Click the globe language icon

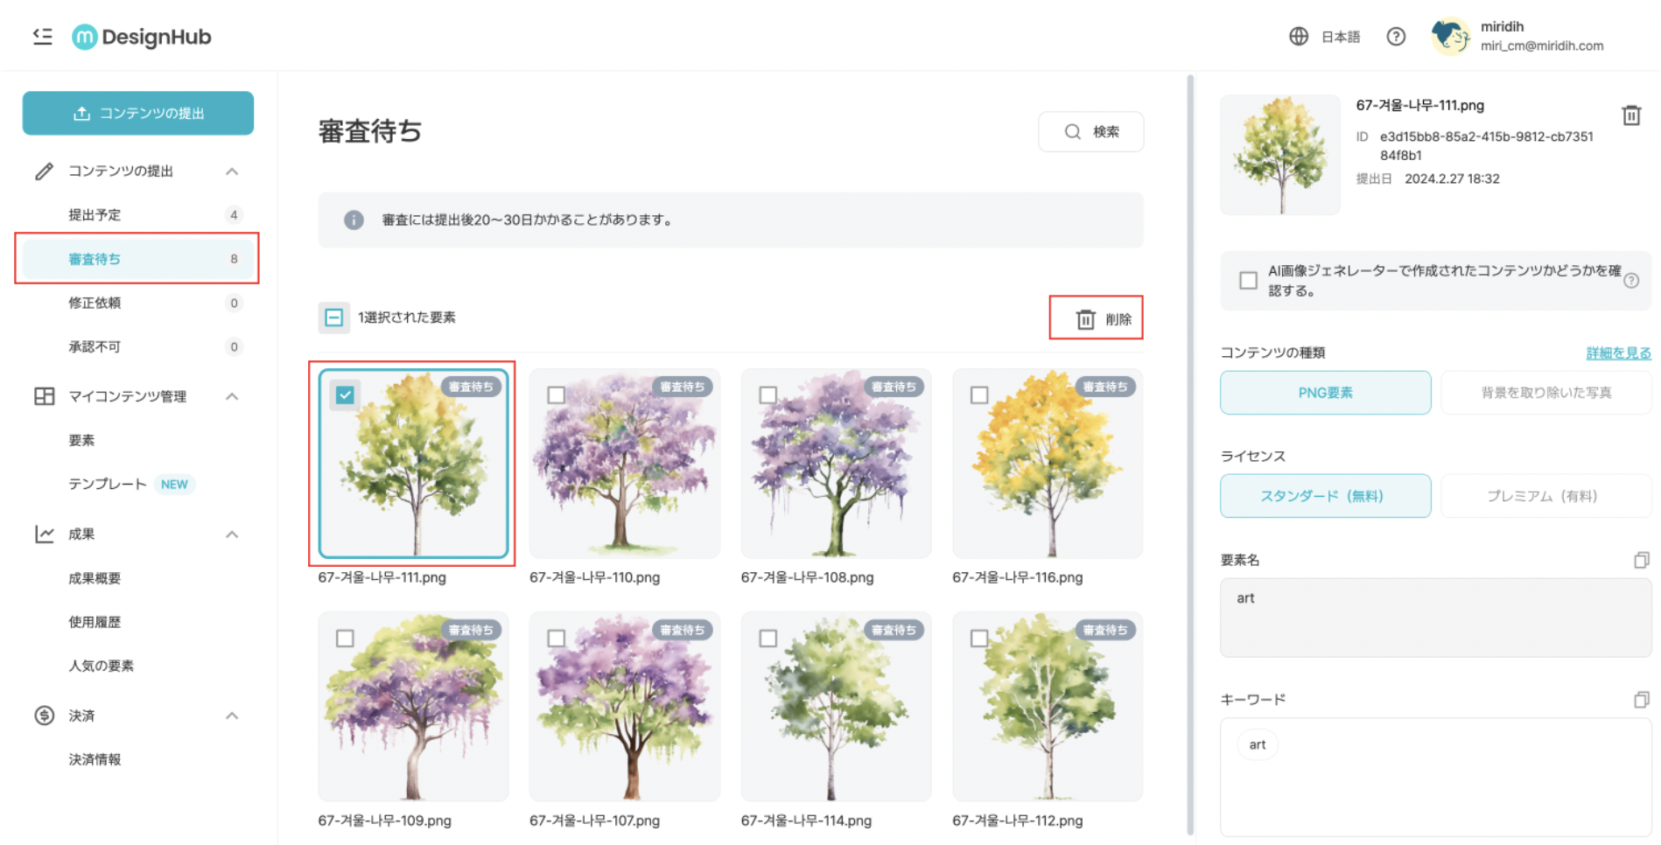[1299, 37]
